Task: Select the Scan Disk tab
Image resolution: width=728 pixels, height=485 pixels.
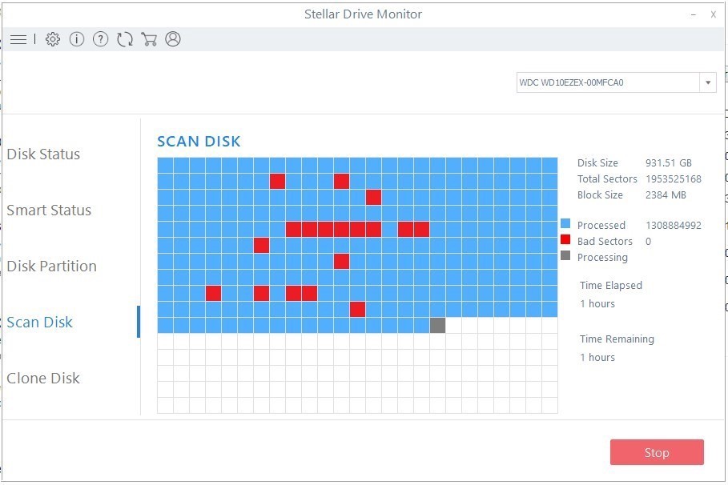Action: (40, 323)
